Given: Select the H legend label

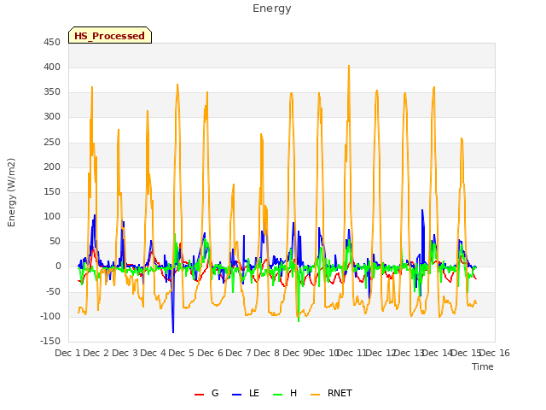Looking at the screenshot, I should pyautogui.click(x=293, y=393).
